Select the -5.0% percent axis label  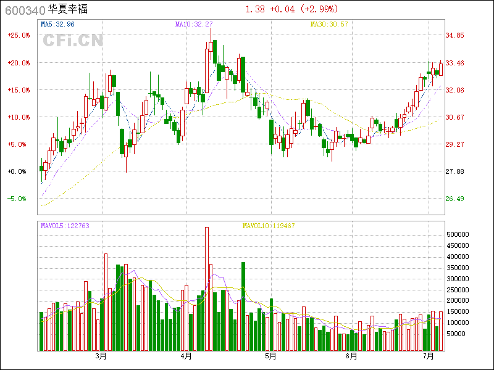pyautogui.click(x=19, y=199)
